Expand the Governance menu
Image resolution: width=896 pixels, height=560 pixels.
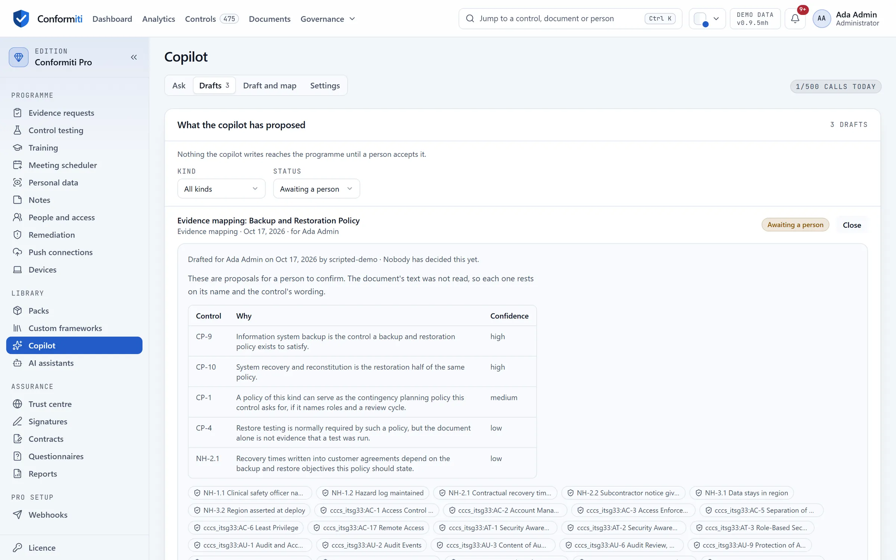328,19
